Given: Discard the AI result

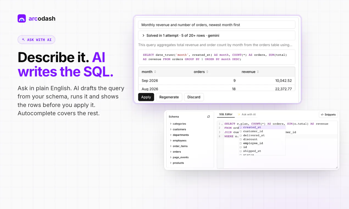Looking at the screenshot, I should 194,97.
